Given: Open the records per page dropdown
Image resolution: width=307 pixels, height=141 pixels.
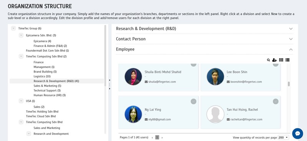Looking at the screenshot, I should pos(283,138).
